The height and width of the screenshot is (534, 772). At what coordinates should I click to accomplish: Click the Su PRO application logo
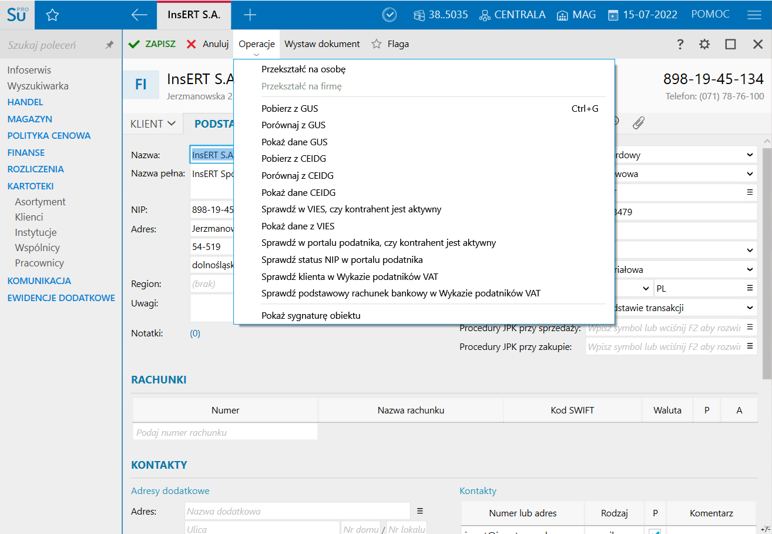17,15
